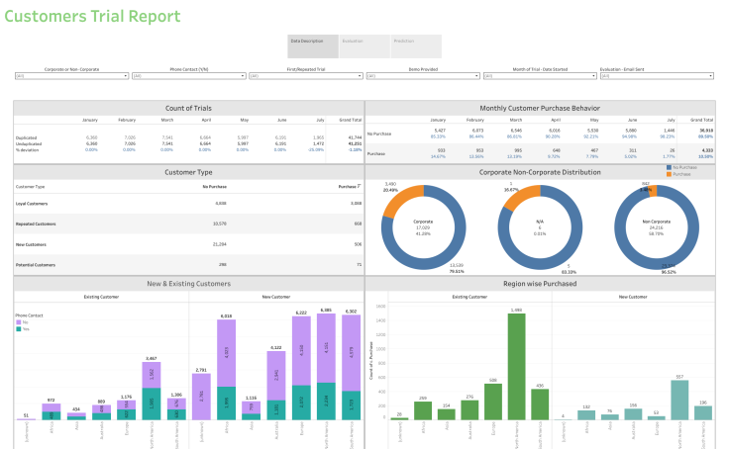Image resolution: width=729 pixels, height=449 pixels.
Task: Click the Region wise Purchased title
Action: 540,284
